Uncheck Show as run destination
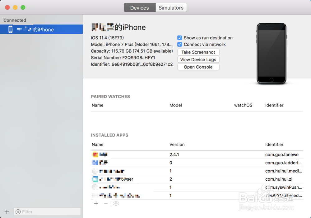Screen dimensions: 311x218 pos(179,38)
